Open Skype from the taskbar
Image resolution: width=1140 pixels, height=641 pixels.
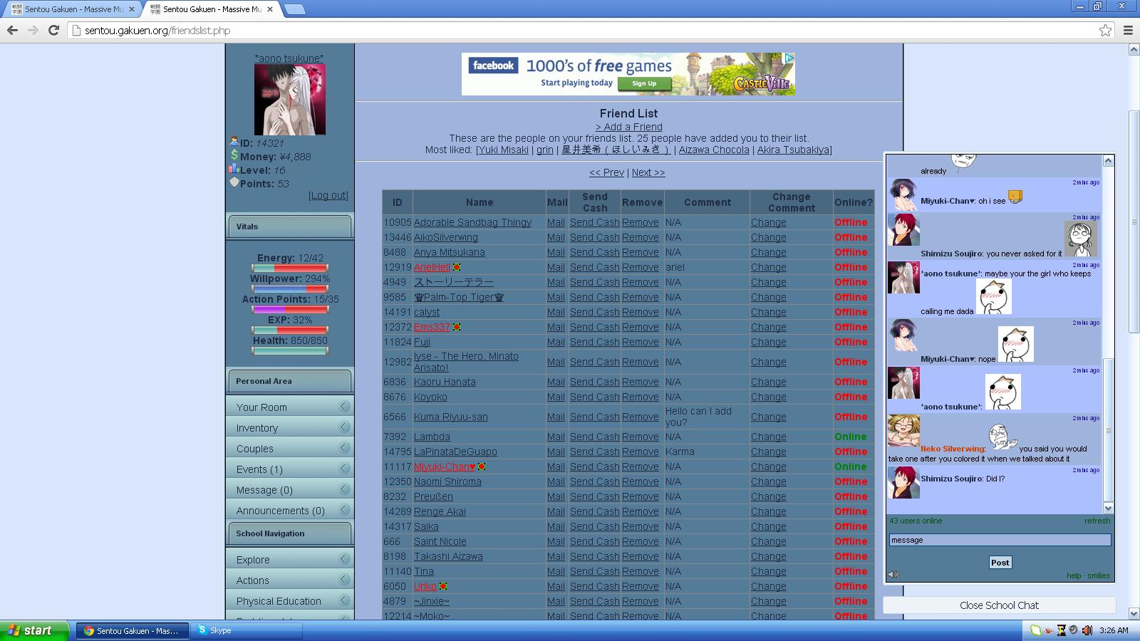246,630
